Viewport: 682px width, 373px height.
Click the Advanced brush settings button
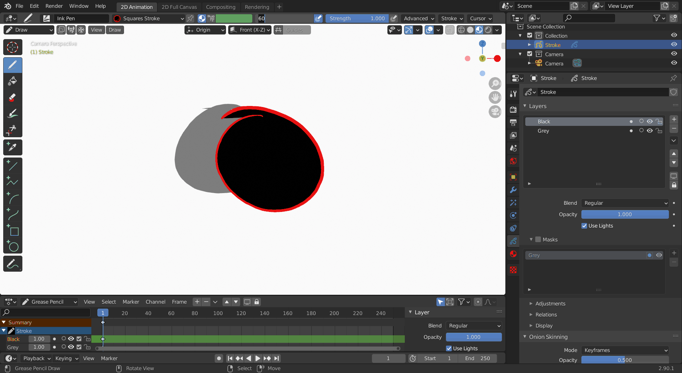click(419, 18)
